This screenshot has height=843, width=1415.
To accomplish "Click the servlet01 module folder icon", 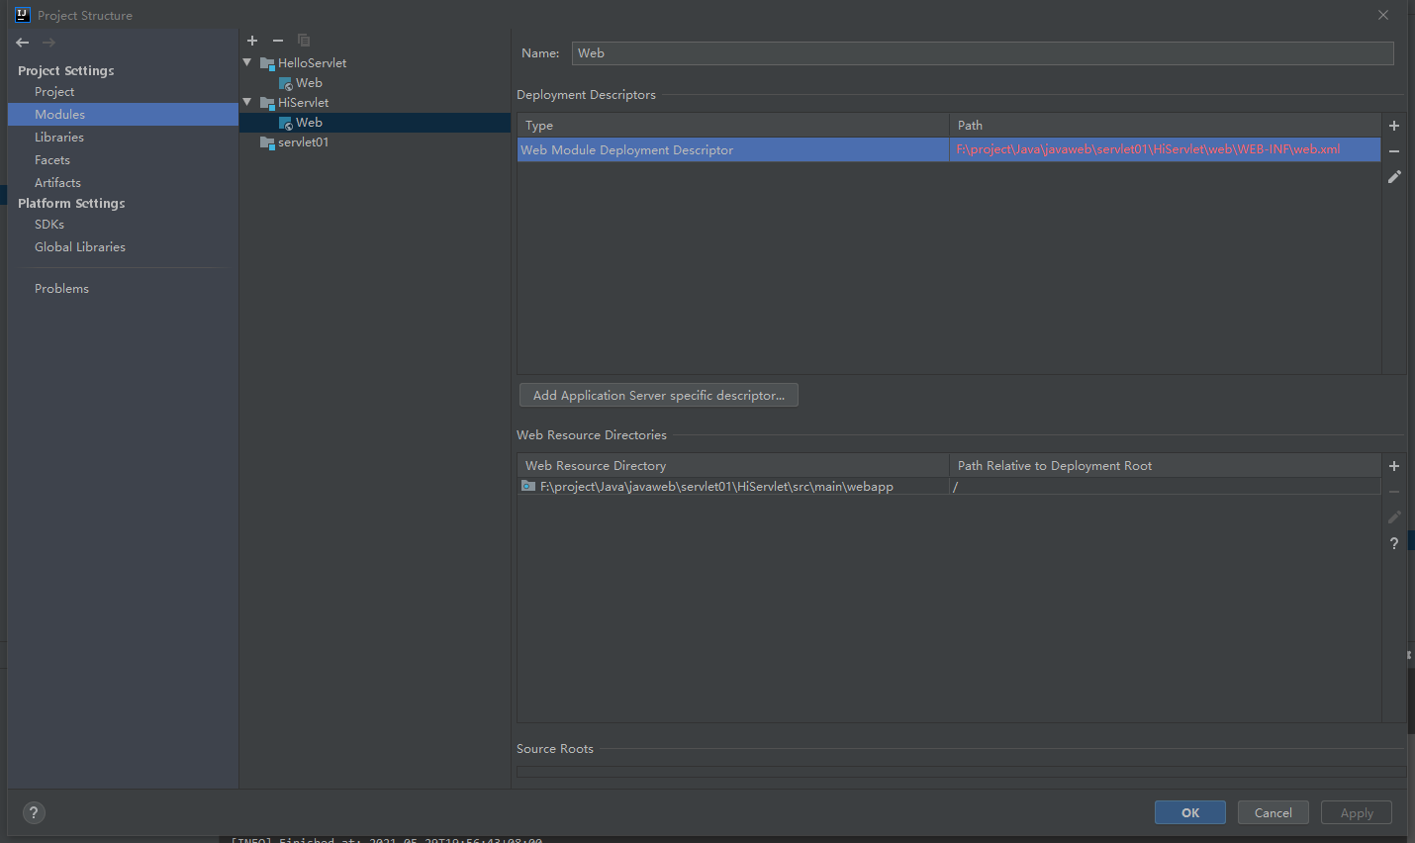I will [267, 142].
